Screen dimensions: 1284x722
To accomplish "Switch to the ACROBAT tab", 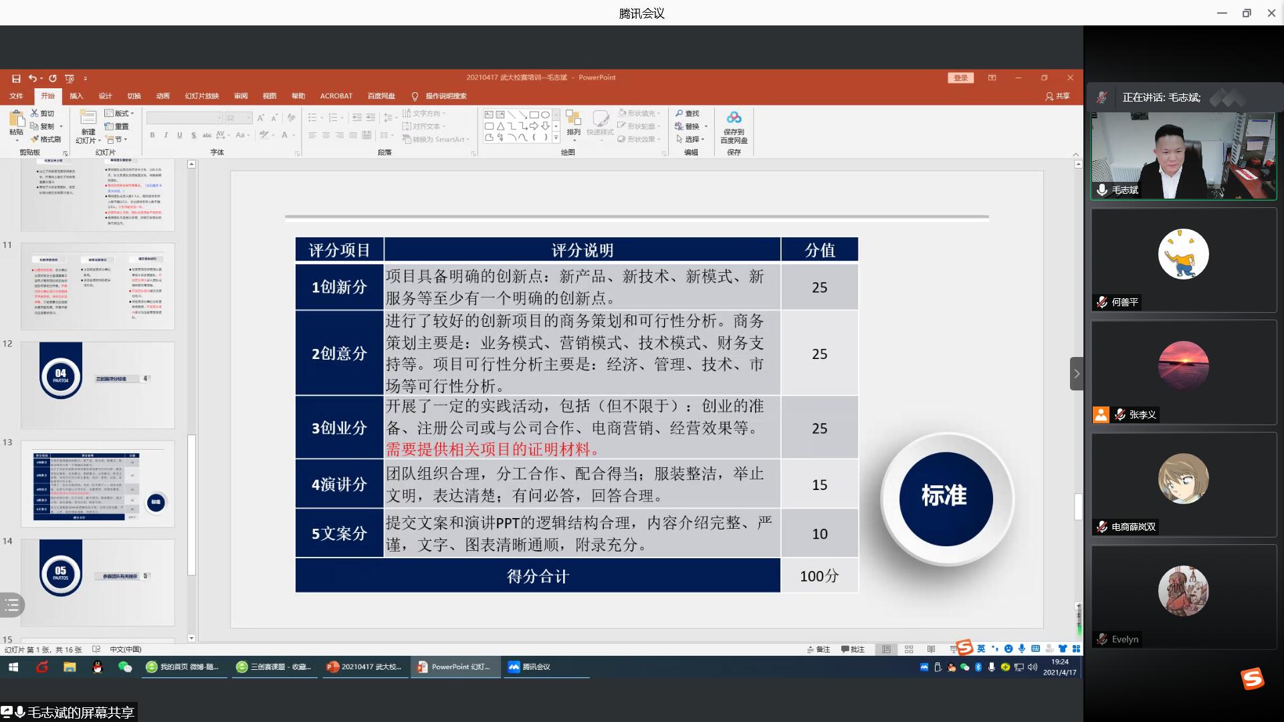I will click(x=336, y=96).
